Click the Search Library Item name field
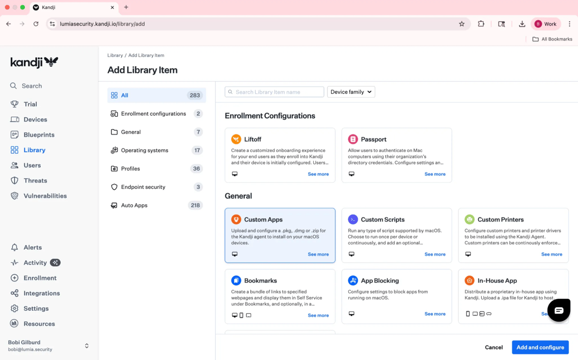 point(274,92)
